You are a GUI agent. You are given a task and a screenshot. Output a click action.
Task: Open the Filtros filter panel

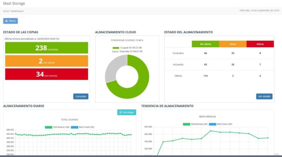11,21
